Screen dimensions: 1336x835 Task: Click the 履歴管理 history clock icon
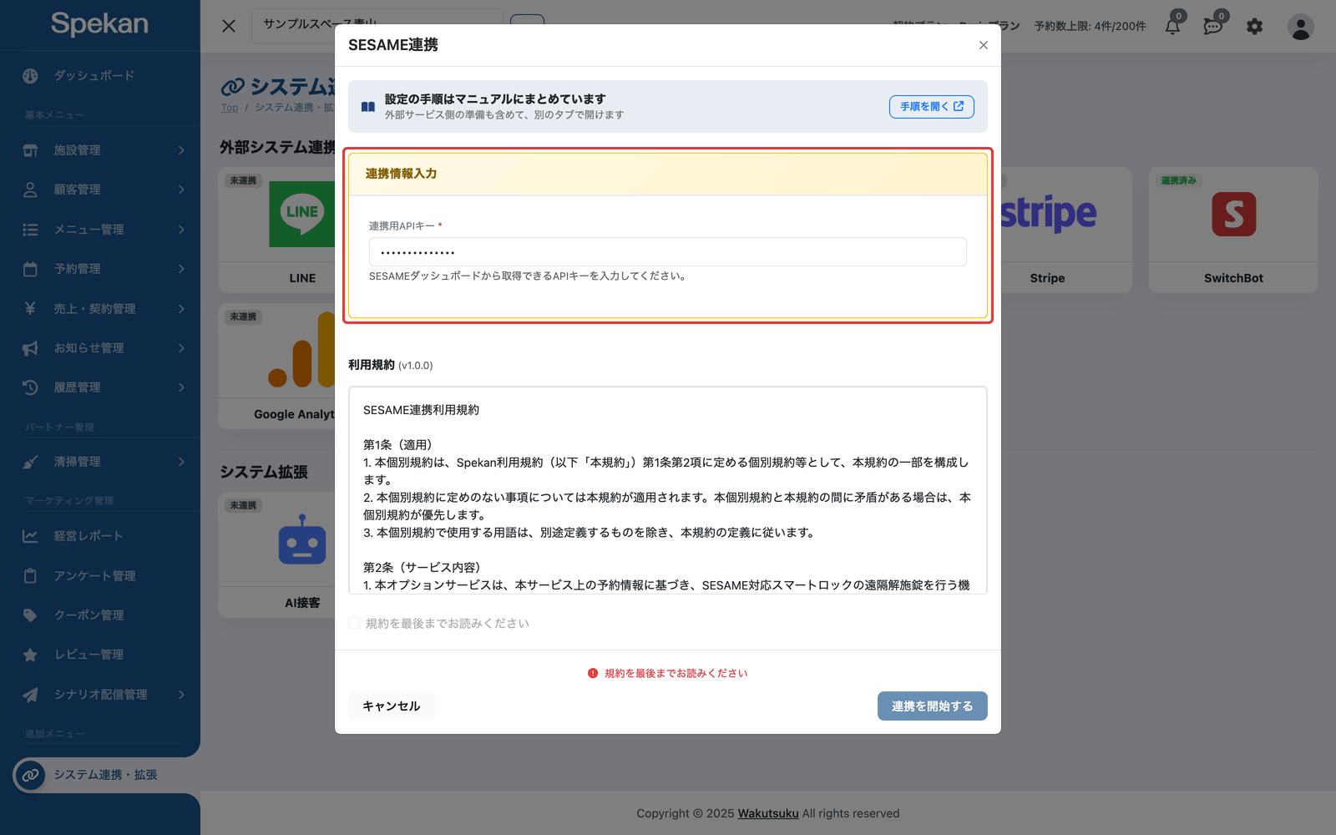tap(30, 387)
